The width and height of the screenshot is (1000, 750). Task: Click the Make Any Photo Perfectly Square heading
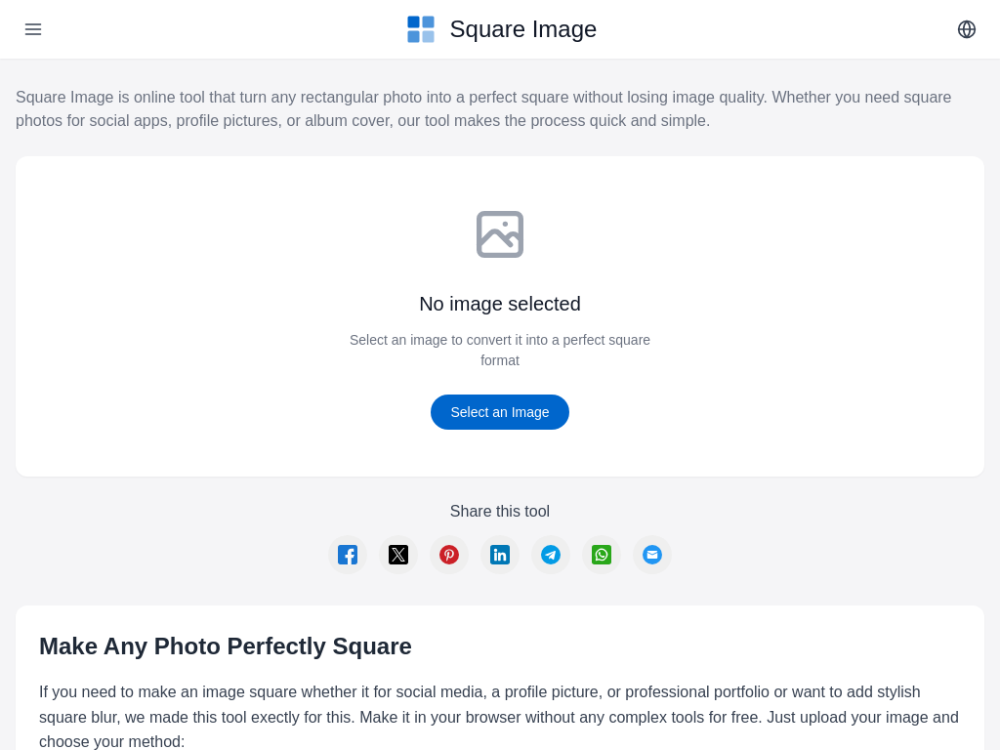(x=226, y=646)
